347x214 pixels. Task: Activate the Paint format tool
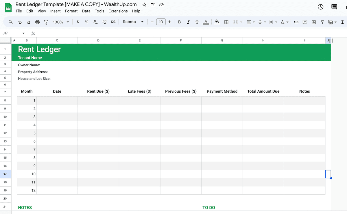(x=46, y=22)
